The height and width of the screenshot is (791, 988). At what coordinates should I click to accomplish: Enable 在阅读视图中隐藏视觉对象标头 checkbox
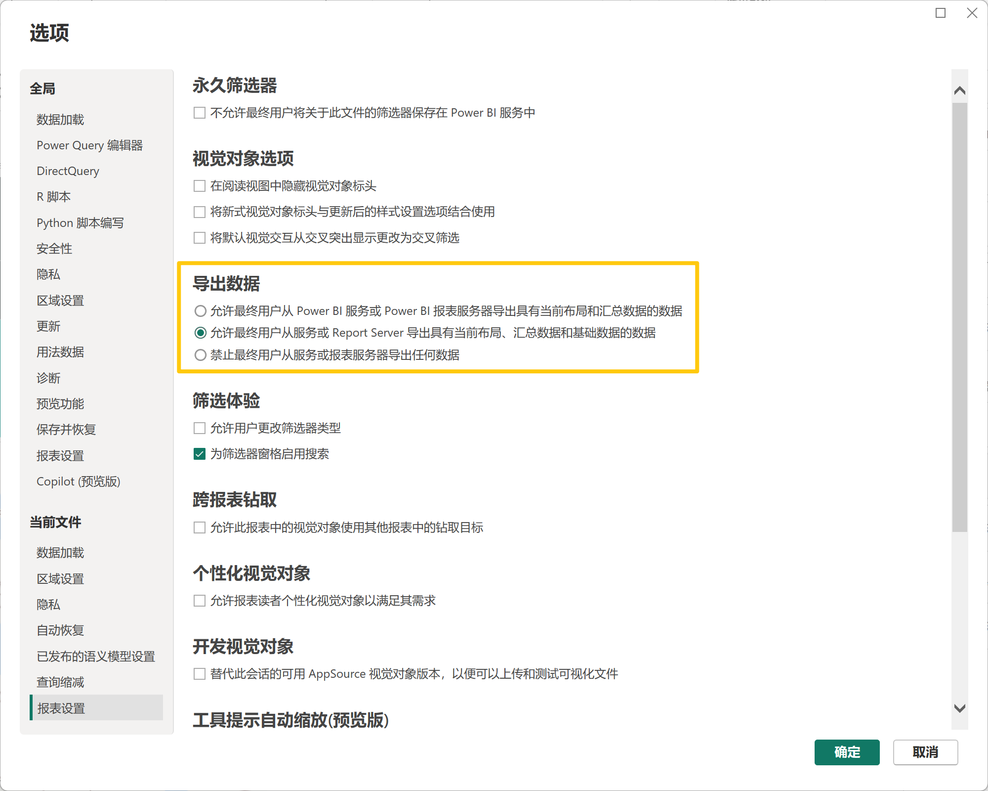coord(200,186)
